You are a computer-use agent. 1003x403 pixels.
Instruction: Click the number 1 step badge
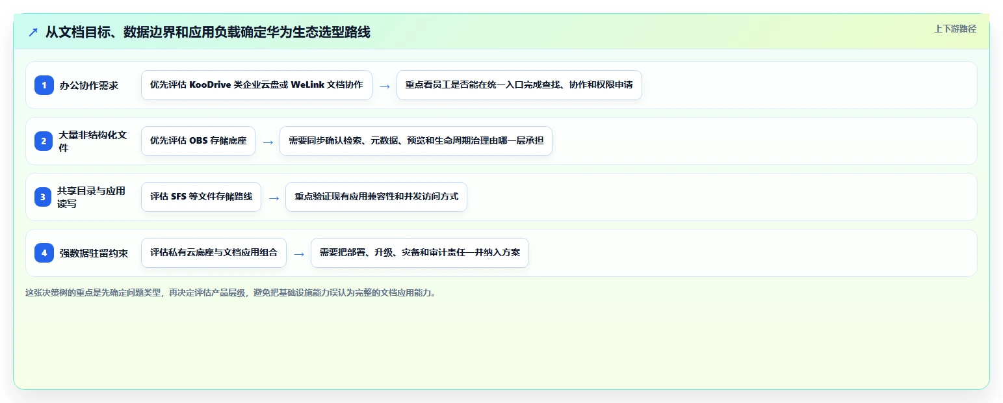[x=44, y=85]
